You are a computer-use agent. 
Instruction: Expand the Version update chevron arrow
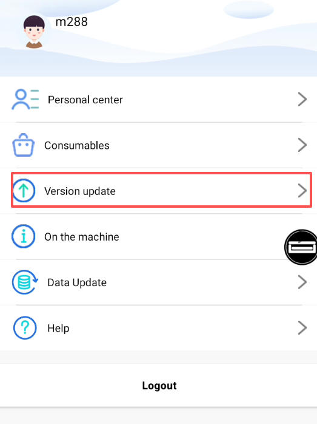point(302,191)
